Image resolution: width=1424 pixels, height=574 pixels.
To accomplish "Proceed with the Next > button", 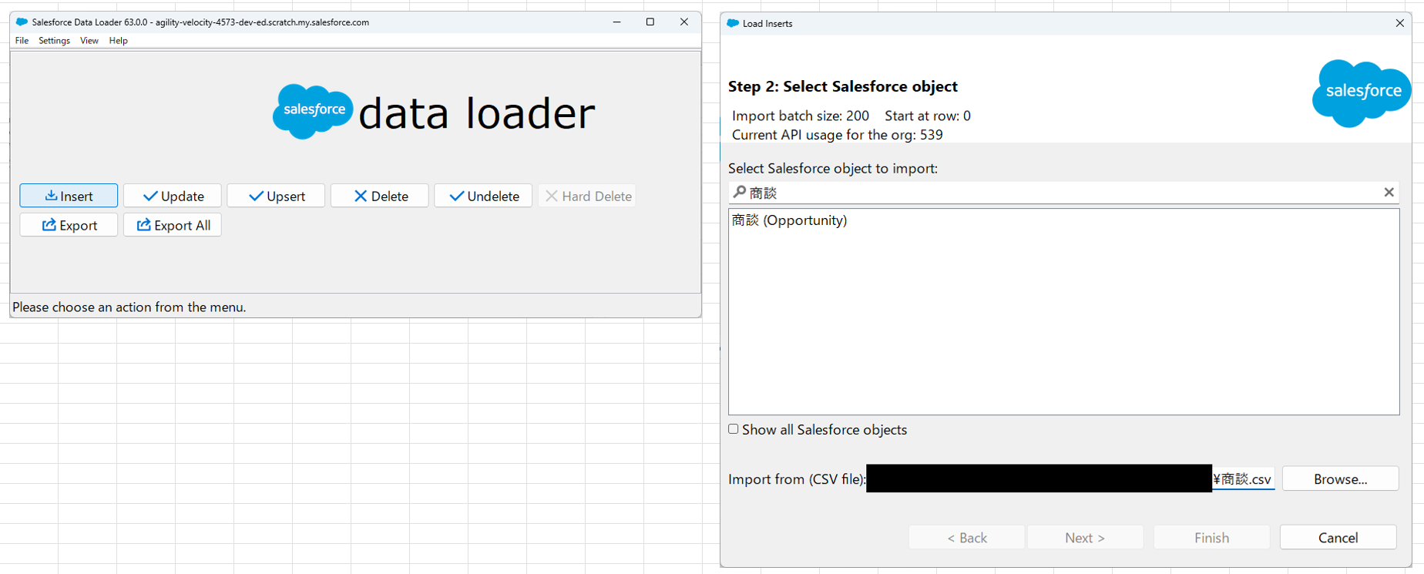I will [1085, 538].
